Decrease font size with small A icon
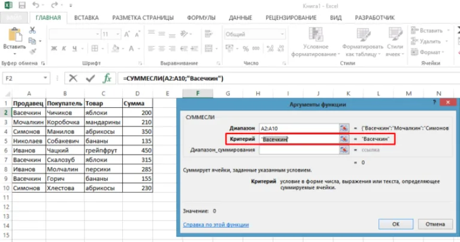 pyautogui.click(x=137, y=34)
